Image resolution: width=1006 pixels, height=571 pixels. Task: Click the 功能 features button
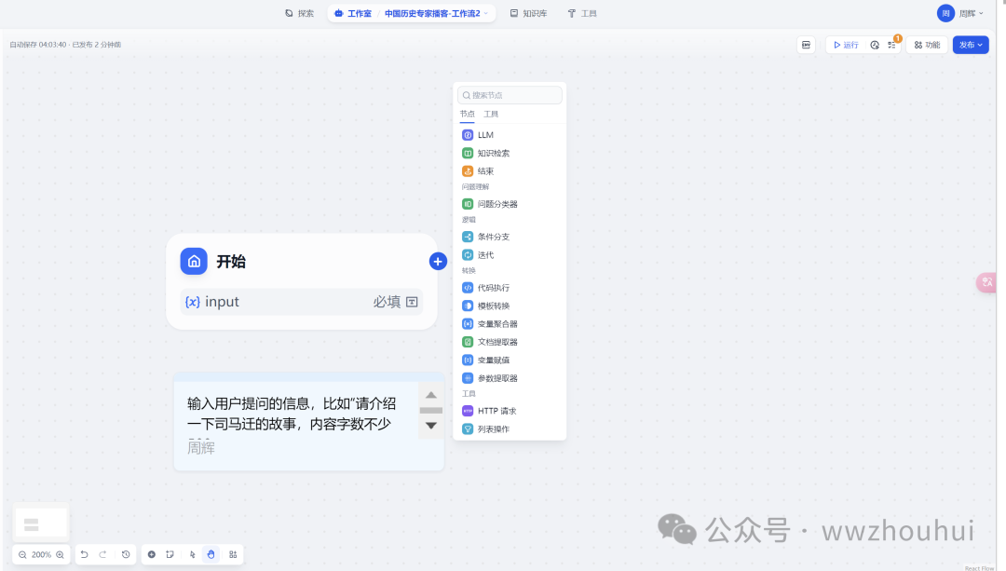[x=927, y=45]
